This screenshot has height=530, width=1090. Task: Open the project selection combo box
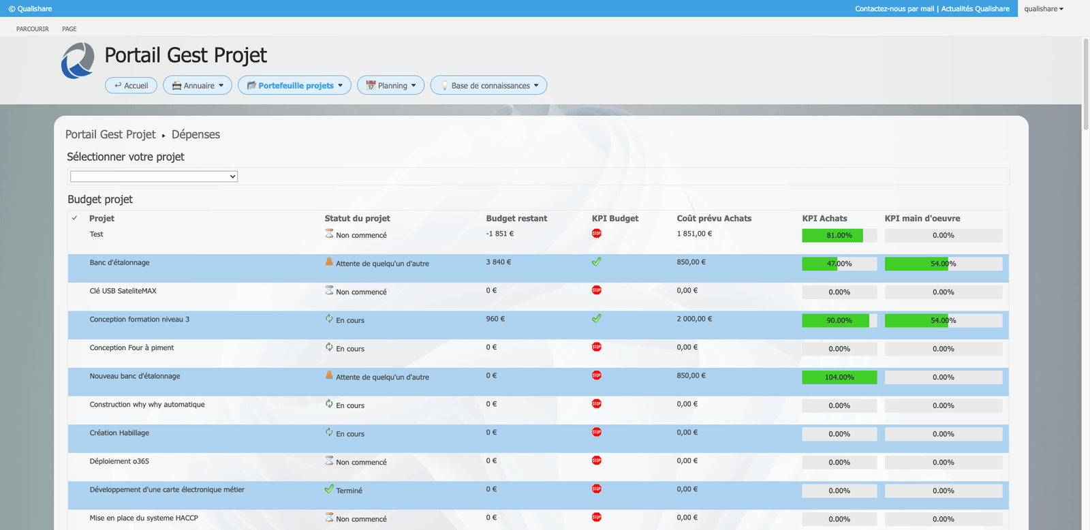click(154, 176)
